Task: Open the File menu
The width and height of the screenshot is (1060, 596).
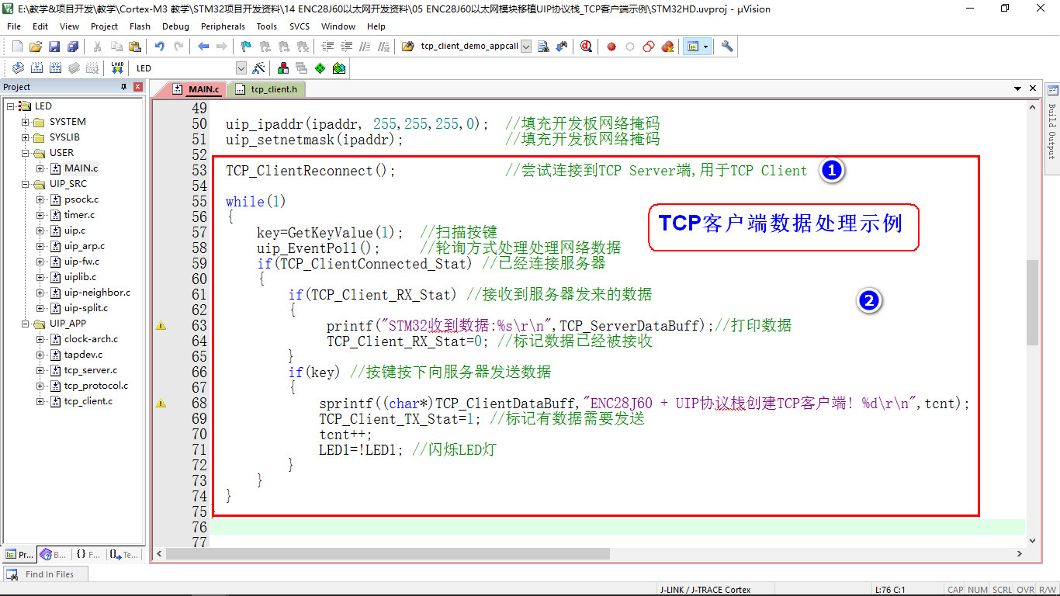Action: pyautogui.click(x=14, y=26)
